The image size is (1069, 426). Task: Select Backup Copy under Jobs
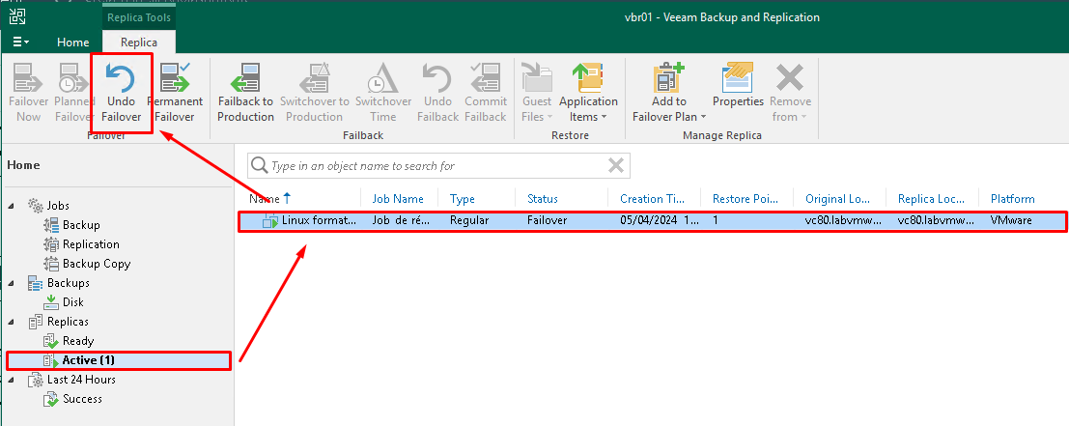coord(97,263)
